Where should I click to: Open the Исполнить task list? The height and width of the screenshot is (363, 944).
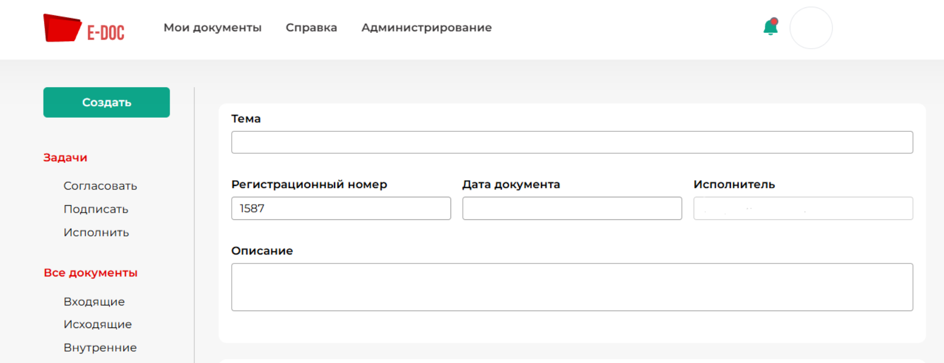96,232
